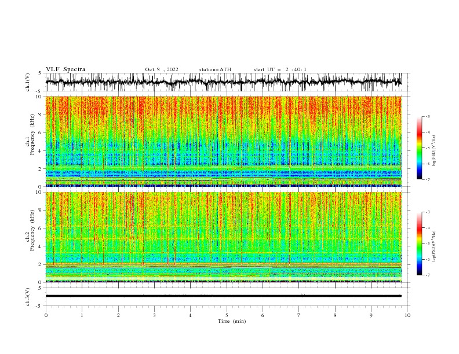Select the "start UT = 2 :40: 1" text

pos(280,69)
